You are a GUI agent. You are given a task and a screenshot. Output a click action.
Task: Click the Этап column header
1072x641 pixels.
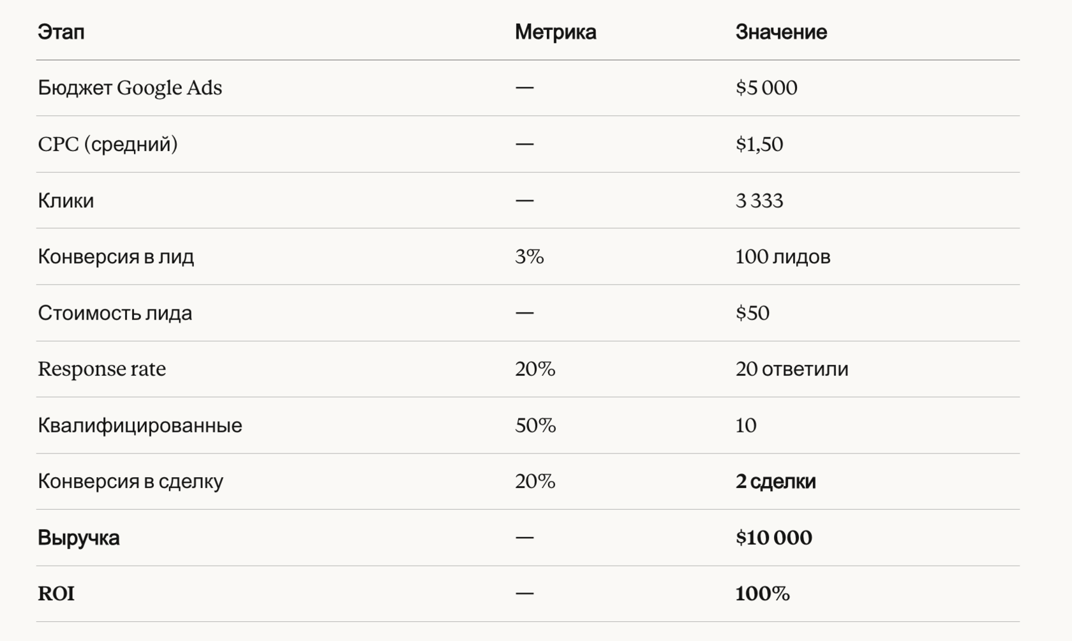(61, 32)
